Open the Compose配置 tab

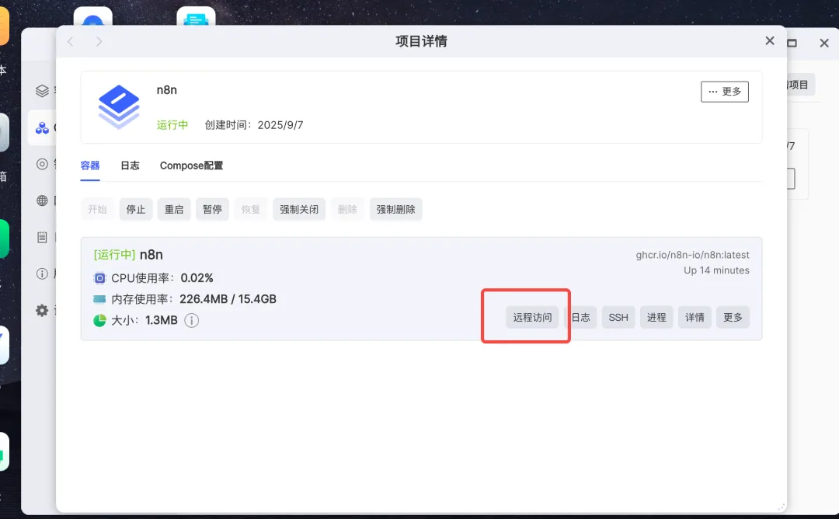(191, 165)
